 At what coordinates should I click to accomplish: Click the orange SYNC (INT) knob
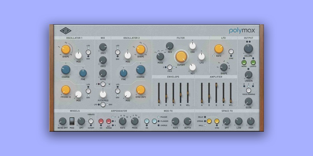141,90
